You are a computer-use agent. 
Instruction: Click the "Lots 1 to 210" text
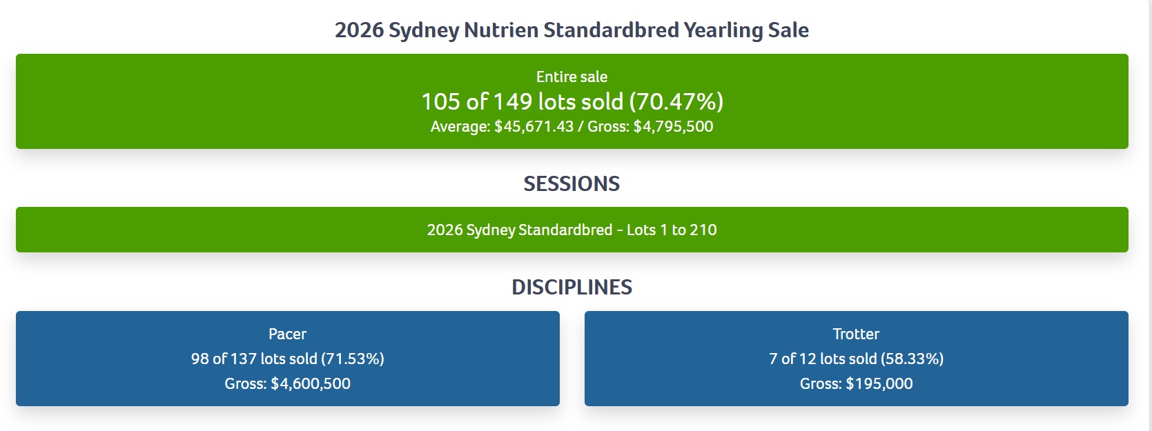tap(672, 230)
